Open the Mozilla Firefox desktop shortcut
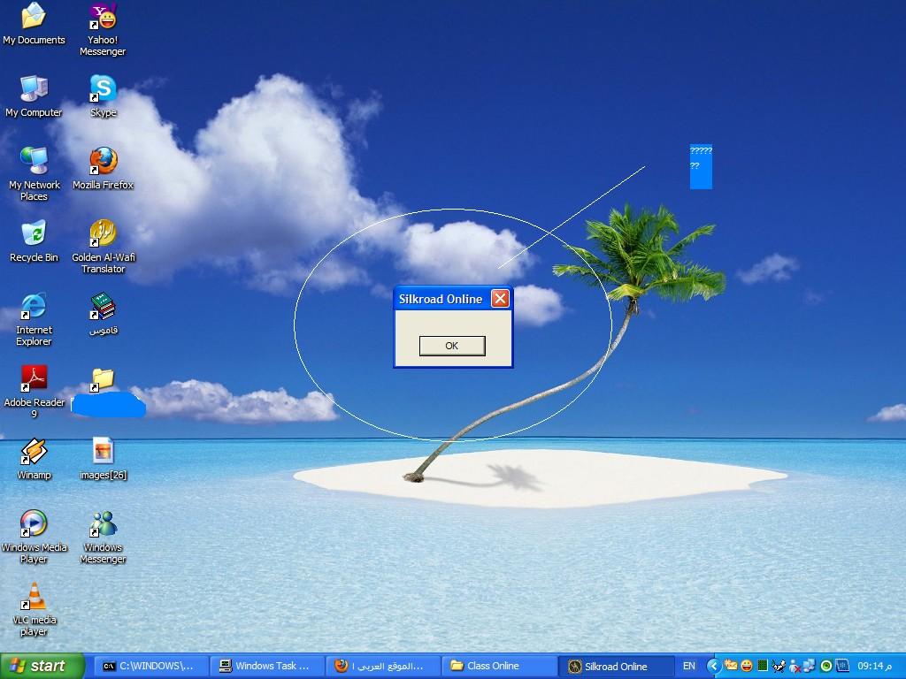 point(103,162)
